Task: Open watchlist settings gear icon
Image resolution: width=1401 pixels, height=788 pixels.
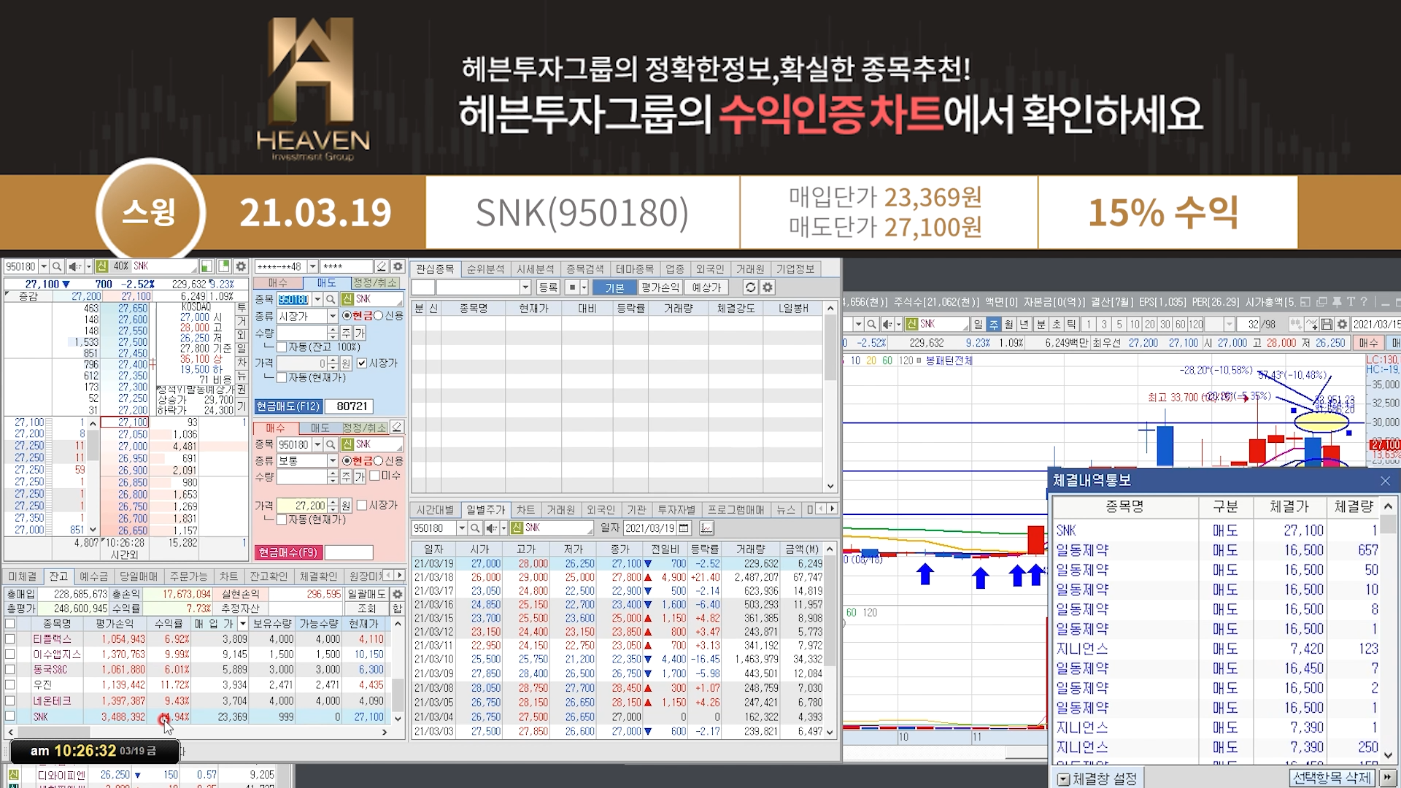Action: tap(768, 287)
